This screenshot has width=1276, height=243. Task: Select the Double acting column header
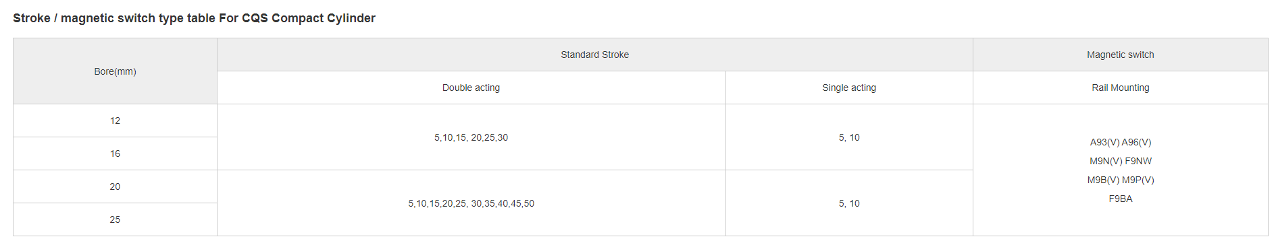pyautogui.click(x=471, y=88)
